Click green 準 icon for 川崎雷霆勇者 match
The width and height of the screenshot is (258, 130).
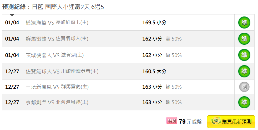pyautogui.click(x=244, y=71)
